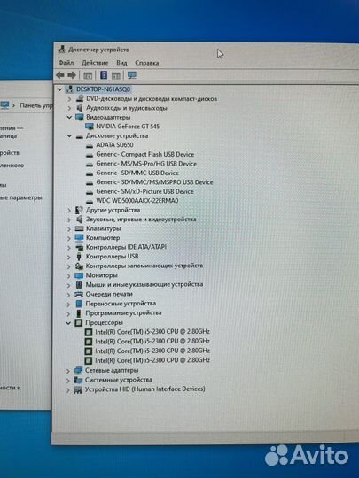The height and width of the screenshot is (478, 359).
Task: Expand the Программные устройства branch
Action: [68, 313]
